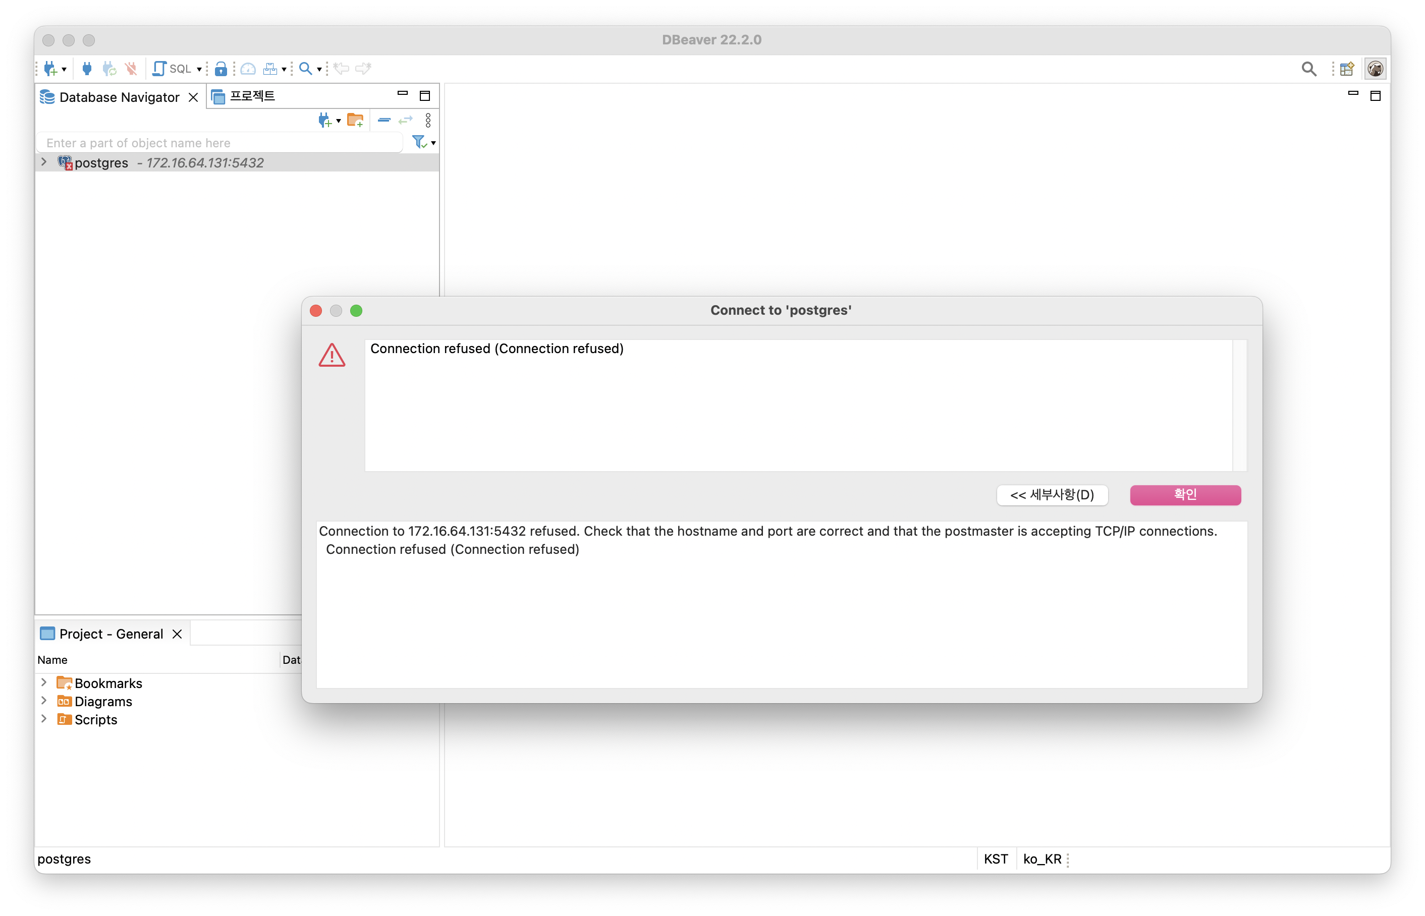
Task: Expand the Bookmarks folder
Action: pyautogui.click(x=44, y=682)
